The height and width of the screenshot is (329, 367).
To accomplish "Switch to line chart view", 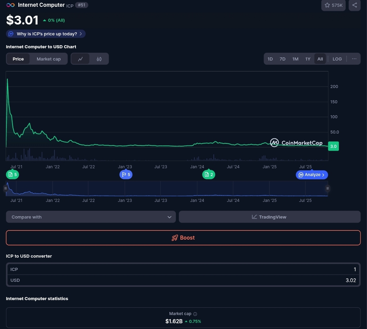I will 80,59.
